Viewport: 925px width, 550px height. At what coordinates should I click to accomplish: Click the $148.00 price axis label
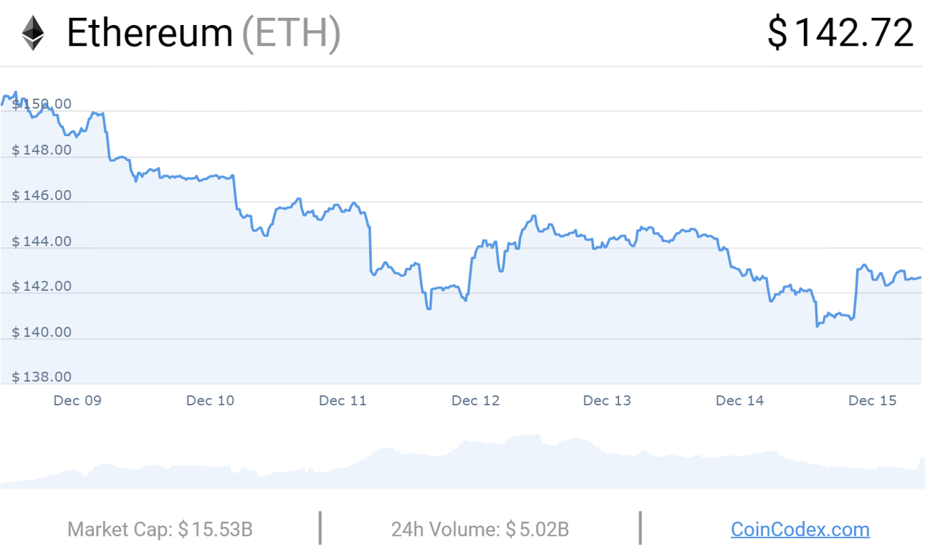(42, 150)
